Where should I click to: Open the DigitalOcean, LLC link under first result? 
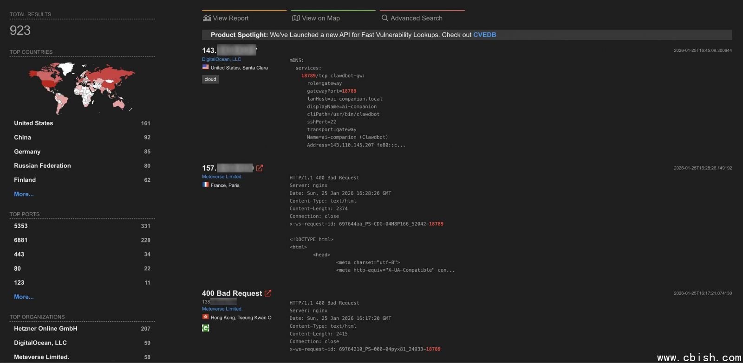(222, 59)
